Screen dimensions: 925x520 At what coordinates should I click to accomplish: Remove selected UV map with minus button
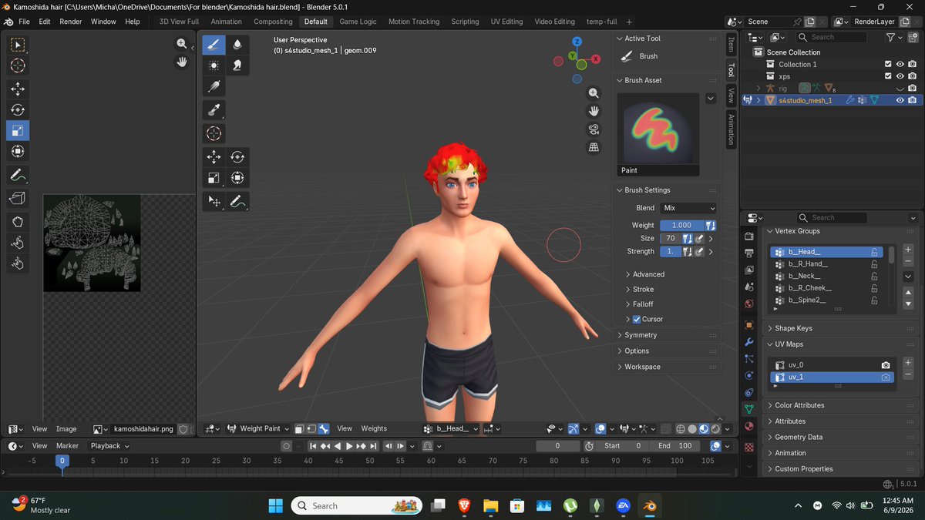pos(908,374)
